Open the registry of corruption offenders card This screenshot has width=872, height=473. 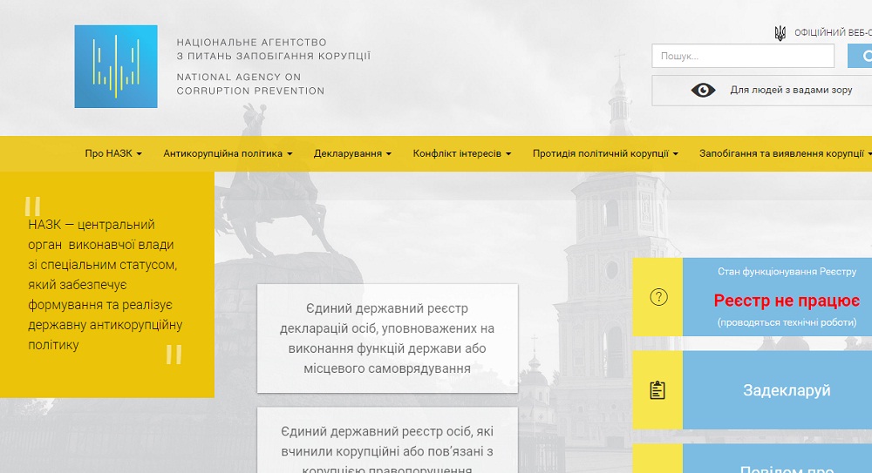coord(387,444)
